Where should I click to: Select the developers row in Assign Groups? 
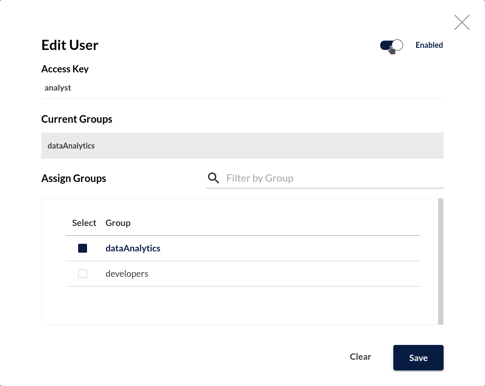tap(127, 273)
